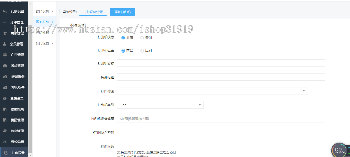Click the 门店设置 key icon in sidebar

(5, 11)
